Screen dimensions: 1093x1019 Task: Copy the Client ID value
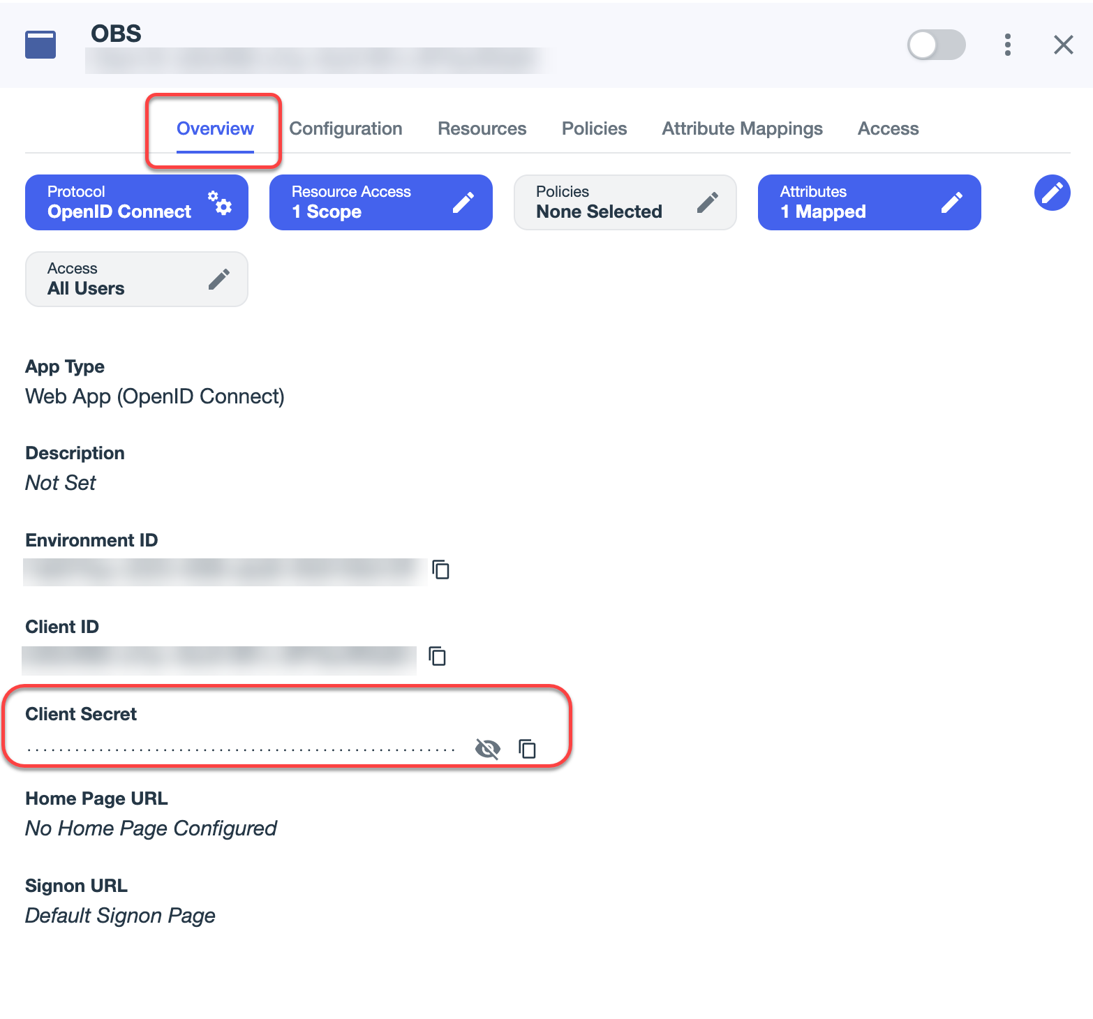tap(438, 656)
